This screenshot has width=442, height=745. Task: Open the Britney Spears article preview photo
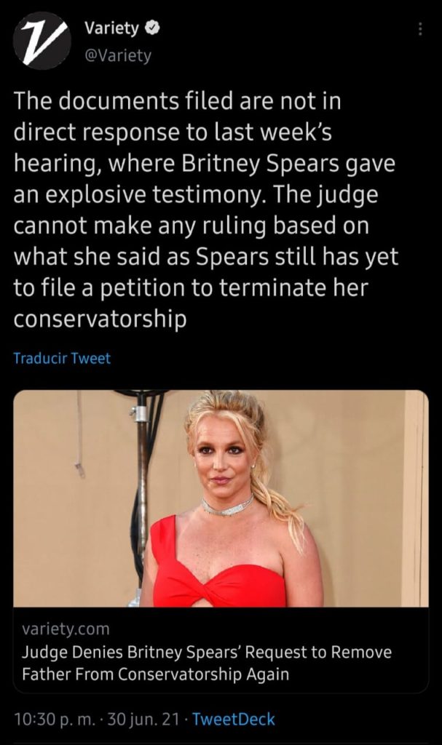(221, 498)
